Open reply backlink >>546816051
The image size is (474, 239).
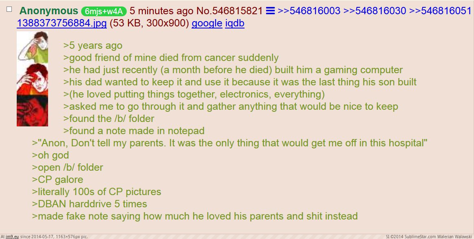pyautogui.click(x=441, y=11)
